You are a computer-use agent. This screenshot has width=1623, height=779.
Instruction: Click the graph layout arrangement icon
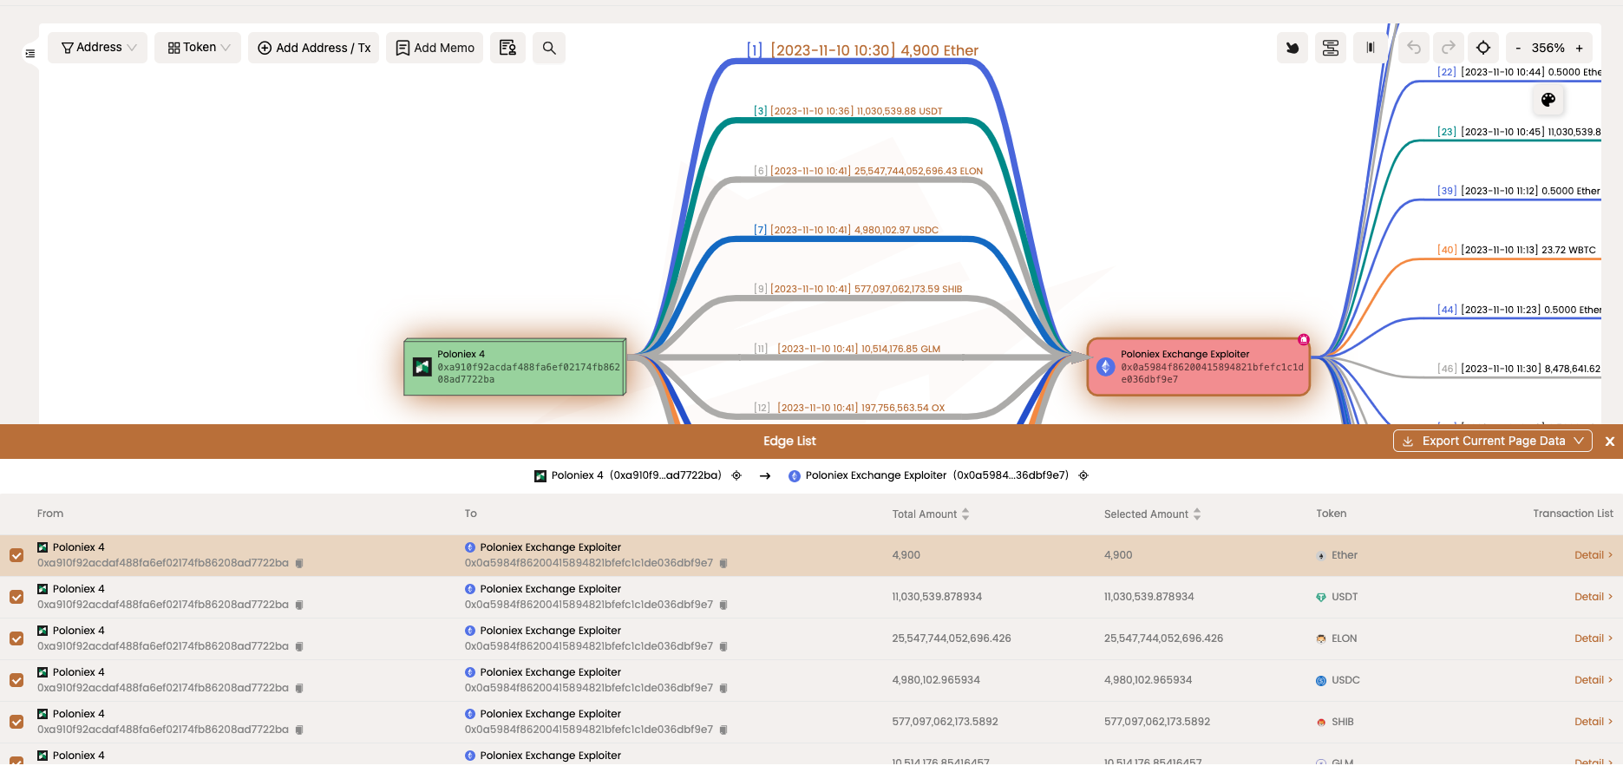[1330, 48]
